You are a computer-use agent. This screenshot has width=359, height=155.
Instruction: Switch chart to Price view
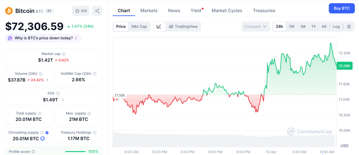click(121, 26)
